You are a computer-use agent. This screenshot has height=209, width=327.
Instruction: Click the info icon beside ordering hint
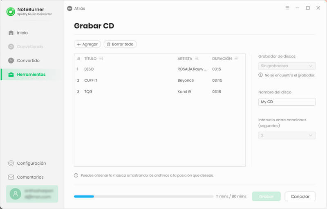(76, 175)
